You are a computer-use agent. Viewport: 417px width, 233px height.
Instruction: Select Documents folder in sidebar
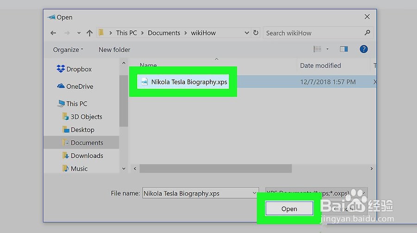click(82, 143)
